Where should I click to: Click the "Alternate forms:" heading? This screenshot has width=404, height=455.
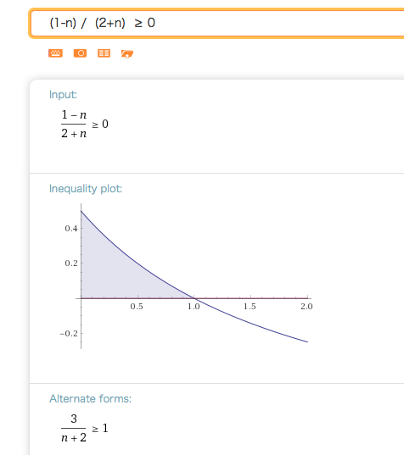click(91, 399)
